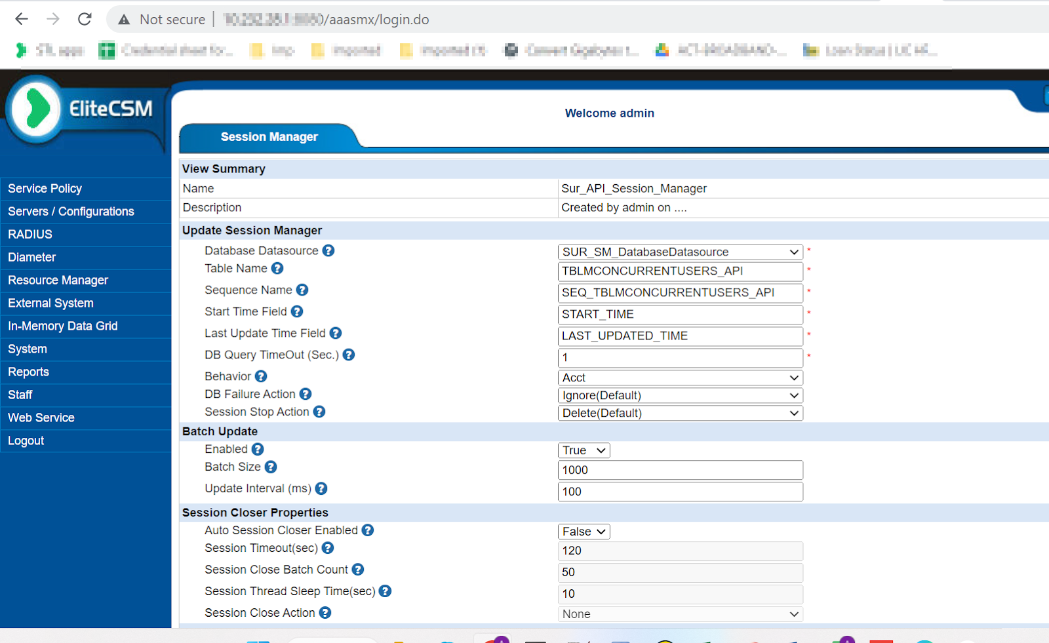View Not secure site warning
The height and width of the screenshot is (643, 1049).
click(162, 20)
